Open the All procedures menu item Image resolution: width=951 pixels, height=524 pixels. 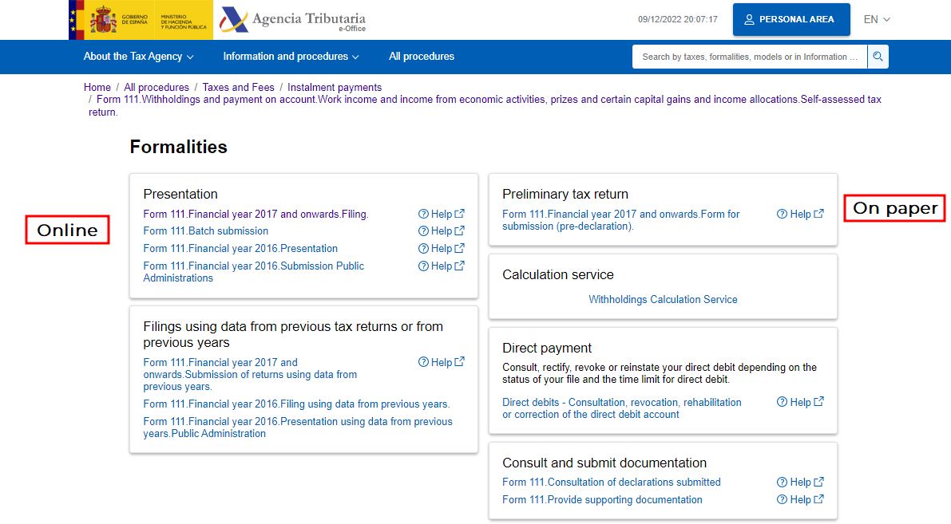pos(422,57)
